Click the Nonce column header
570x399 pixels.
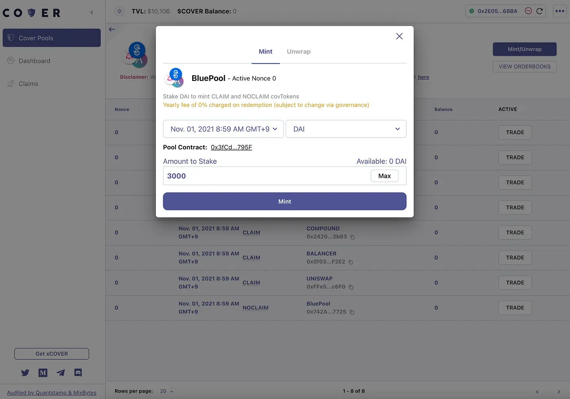122,109
